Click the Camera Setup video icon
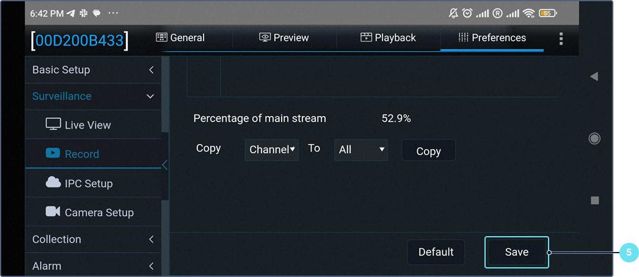Screen dimensions: 639x277 53,212
